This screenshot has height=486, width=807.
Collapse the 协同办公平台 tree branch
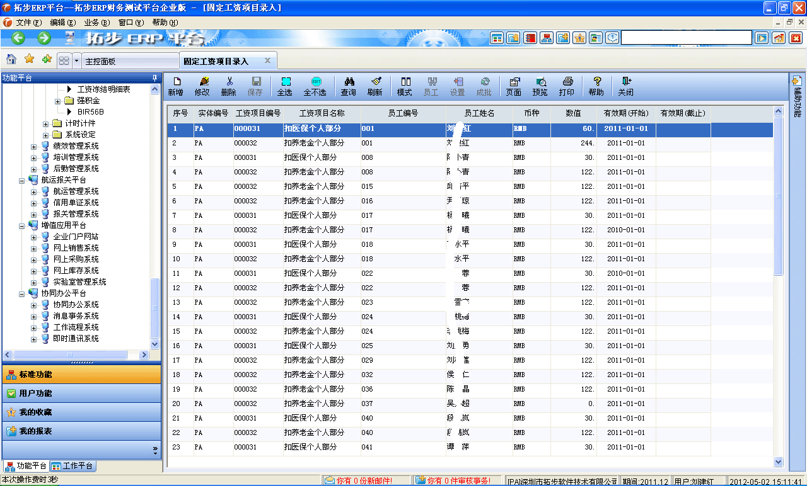point(21,293)
